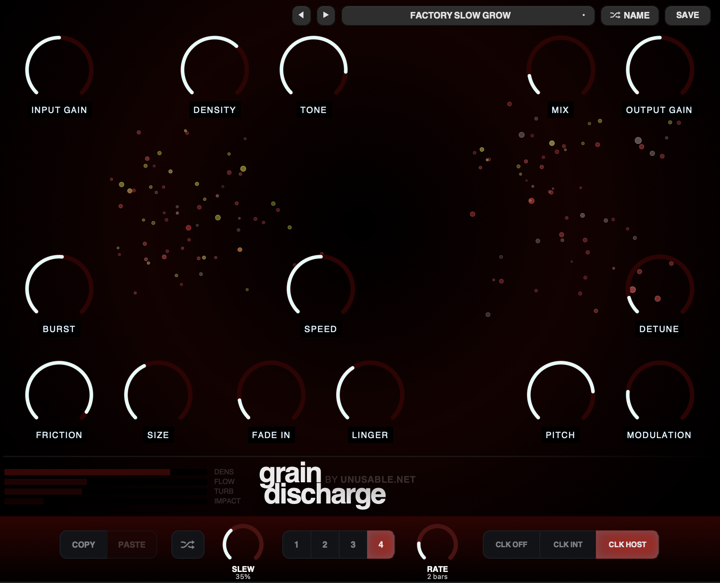Click the PASTE button
Image resolution: width=720 pixels, height=583 pixels.
132,545
